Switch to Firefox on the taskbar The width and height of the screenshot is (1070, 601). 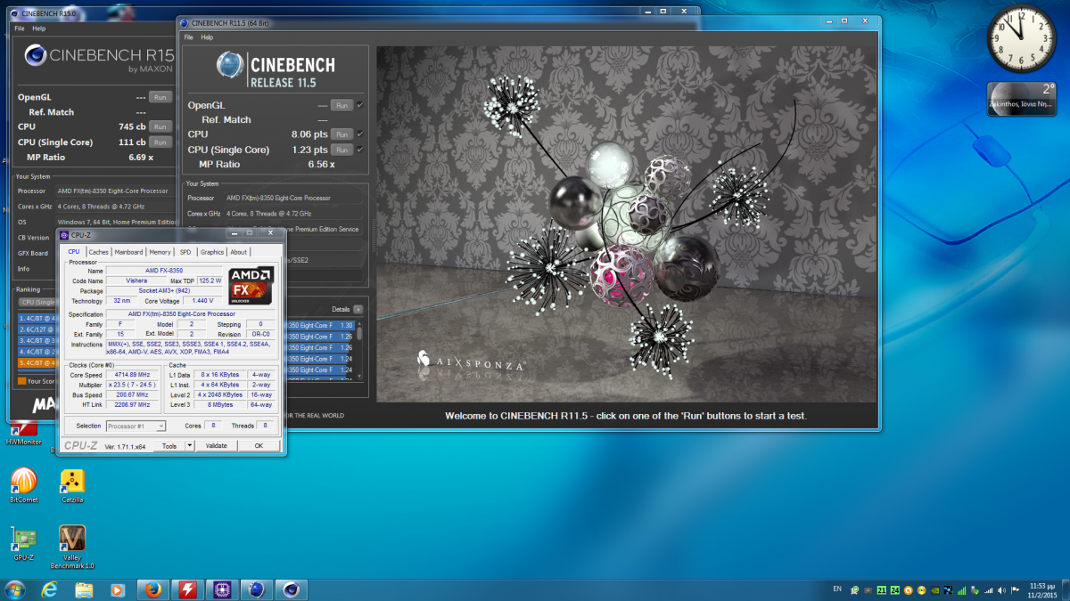[x=153, y=589]
